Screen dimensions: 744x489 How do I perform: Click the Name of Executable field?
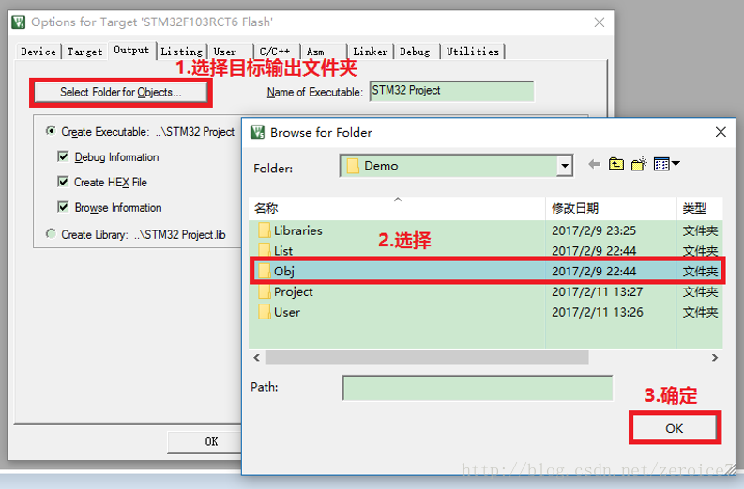tap(452, 91)
